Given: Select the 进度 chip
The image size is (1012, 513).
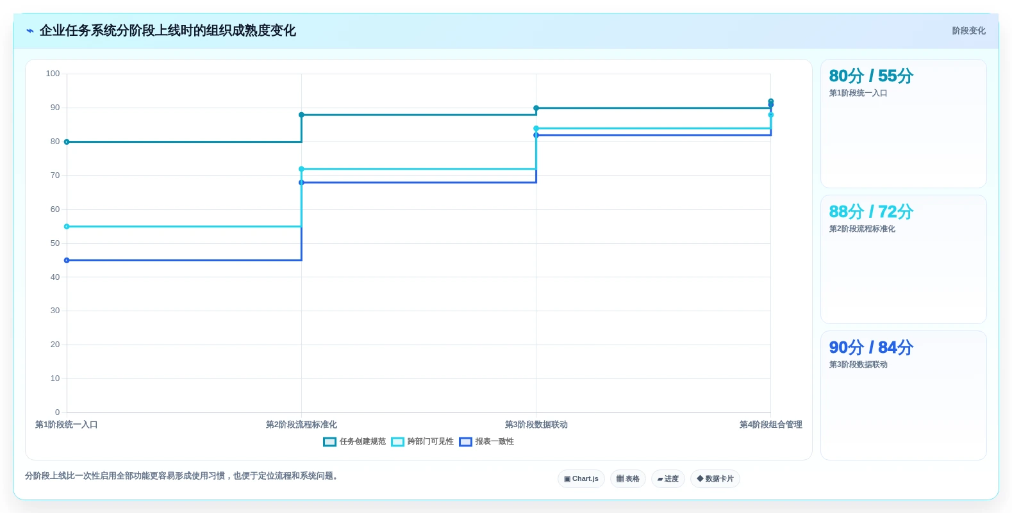Looking at the screenshot, I should [x=668, y=479].
